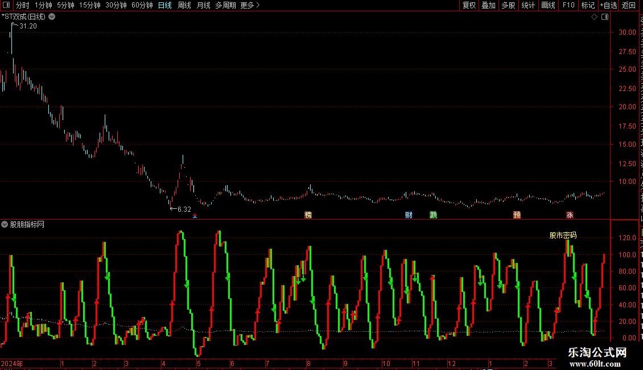
Task: Add stock with +自选 button
Action: pyautogui.click(x=608, y=5)
